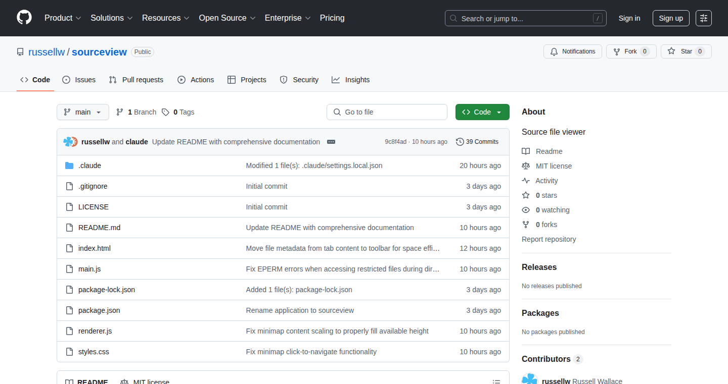Open the green Code dropdown button

coord(482,112)
